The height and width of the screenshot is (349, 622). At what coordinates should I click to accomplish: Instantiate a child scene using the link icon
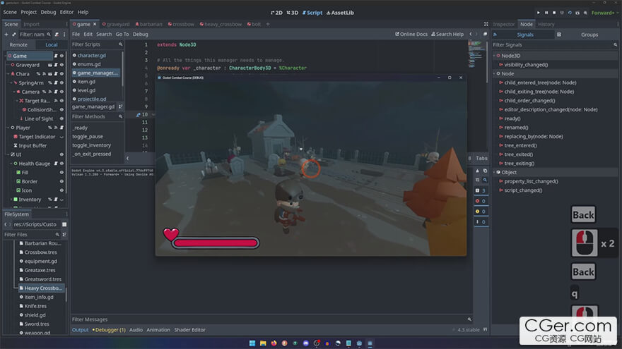point(14,35)
